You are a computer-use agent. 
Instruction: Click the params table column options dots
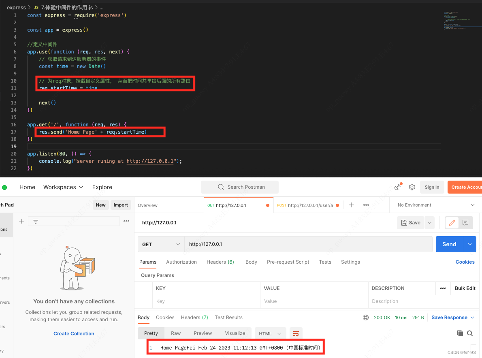pos(443,288)
